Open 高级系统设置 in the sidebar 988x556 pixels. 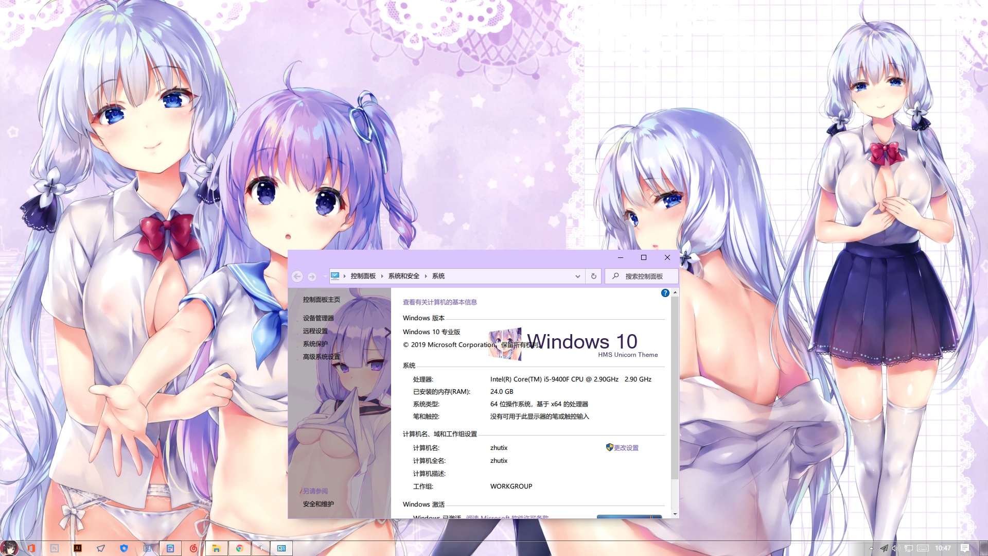pyautogui.click(x=321, y=357)
